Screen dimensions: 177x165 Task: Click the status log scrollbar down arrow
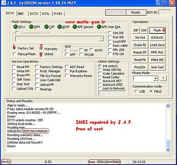point(168,150)
